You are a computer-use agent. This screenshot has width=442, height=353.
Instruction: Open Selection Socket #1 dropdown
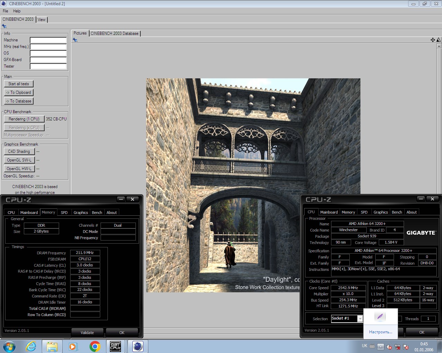347,318
